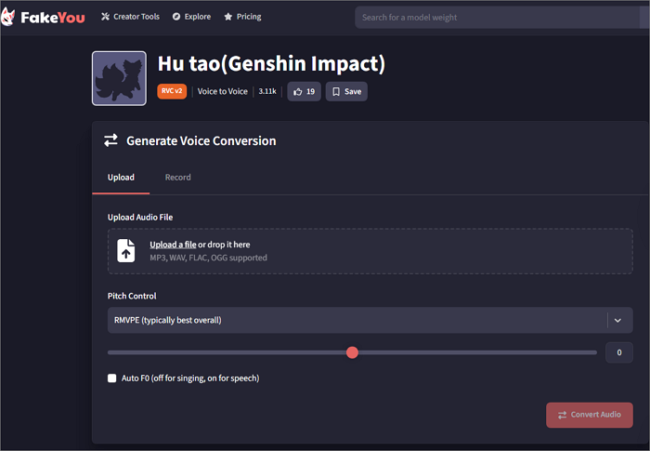The width and height of the screenshot is (650, 451).
Task: Click the Pricing star icon
Action: (227, 17)
